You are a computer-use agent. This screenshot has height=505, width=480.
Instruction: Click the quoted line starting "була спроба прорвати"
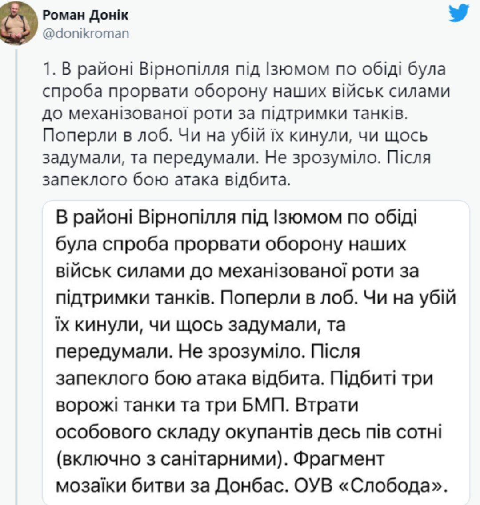231,245
